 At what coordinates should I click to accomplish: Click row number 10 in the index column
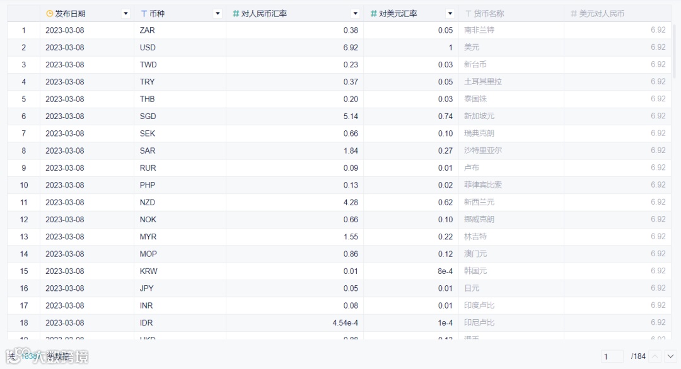[23, 185]
